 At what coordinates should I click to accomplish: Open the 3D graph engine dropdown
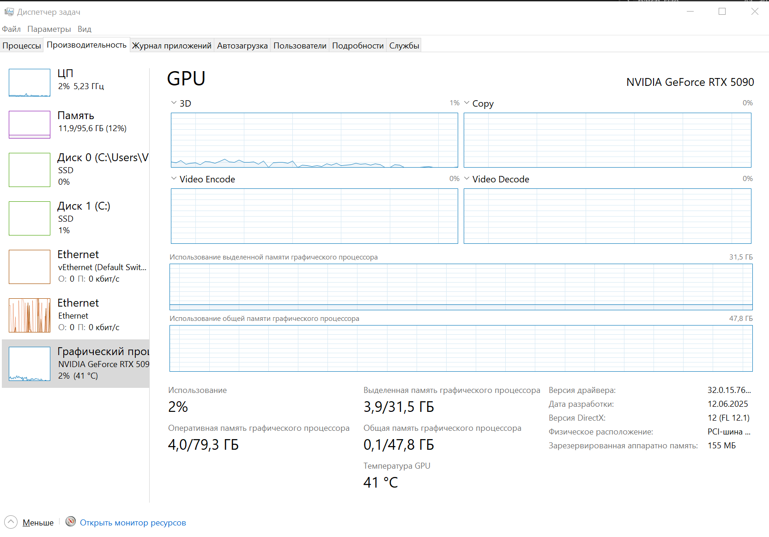[174, 103]
